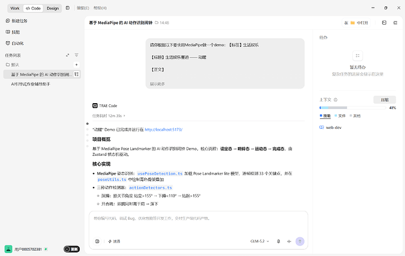
Task: Open the actionDetectors.ts file link
Action: [150, 187]
